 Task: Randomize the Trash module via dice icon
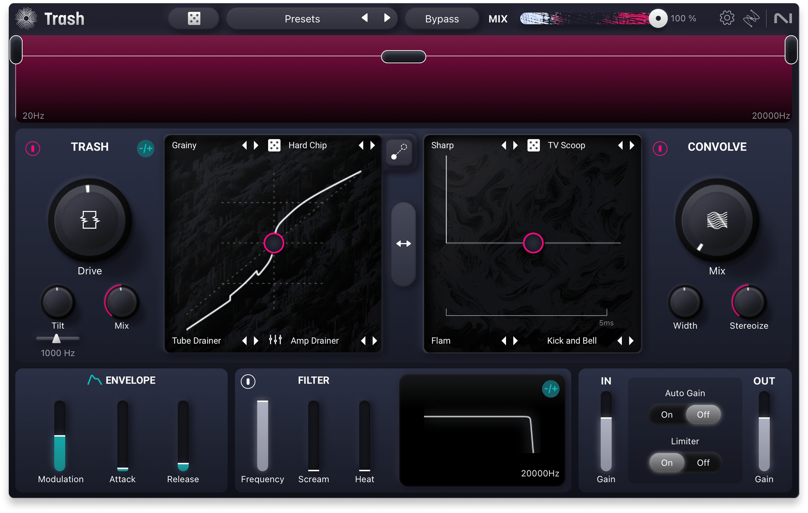pyautogui.click(x=274, y=145)
